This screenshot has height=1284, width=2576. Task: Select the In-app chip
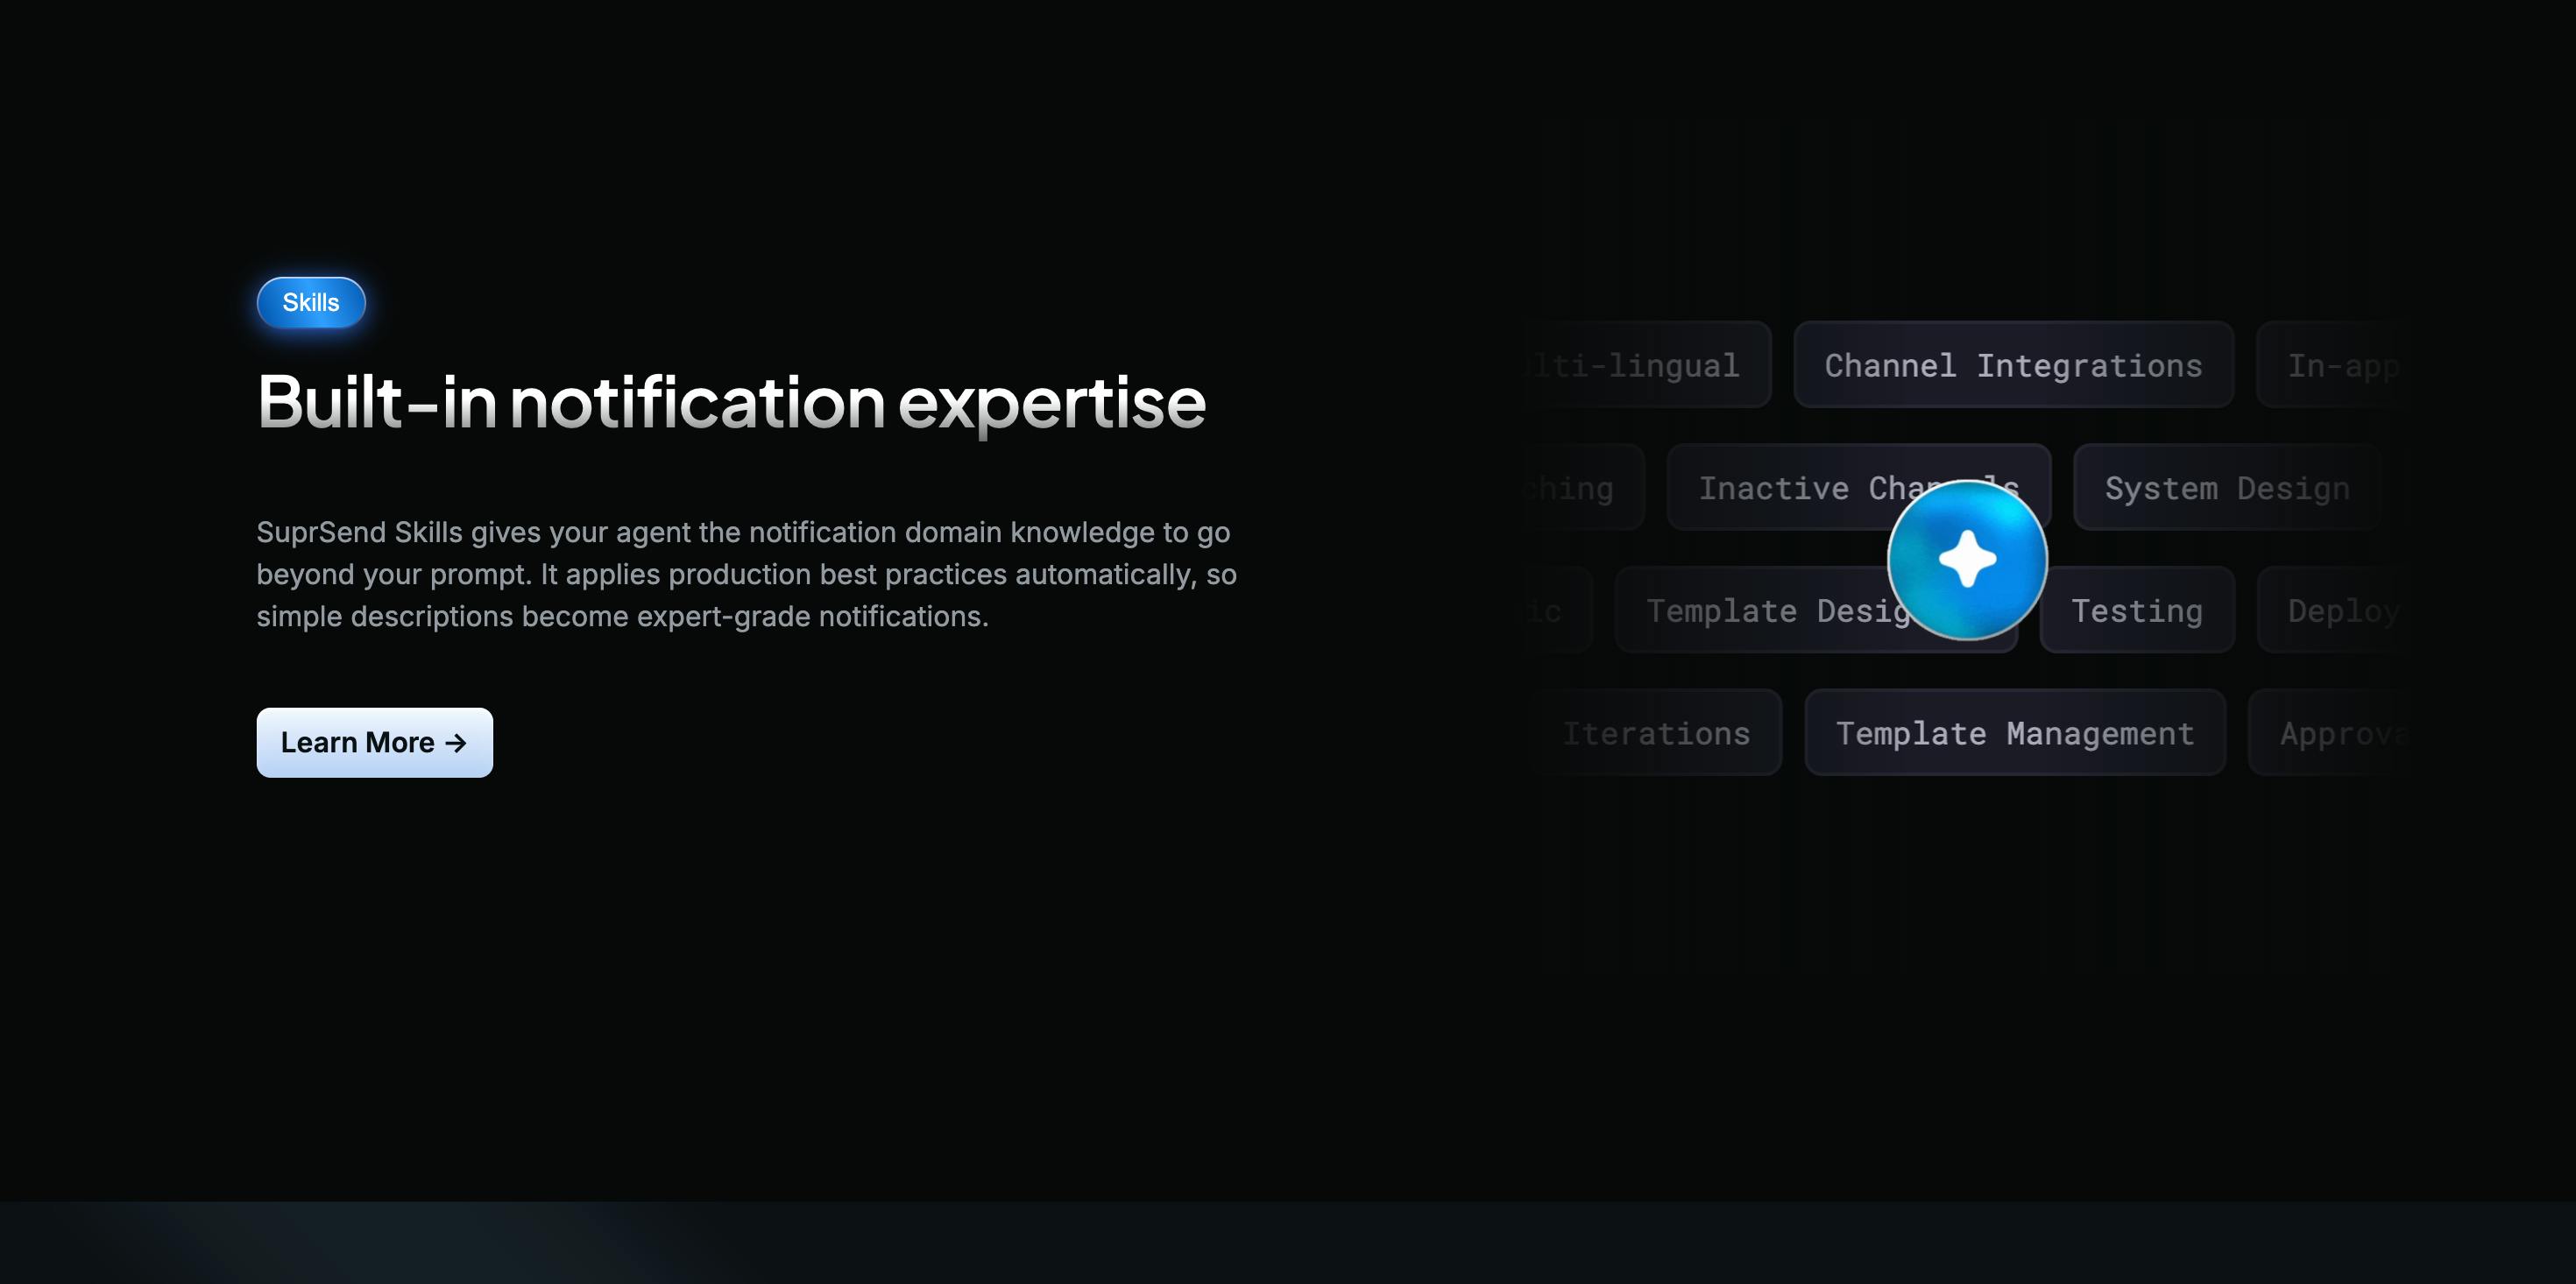[x=2335, y=365]
